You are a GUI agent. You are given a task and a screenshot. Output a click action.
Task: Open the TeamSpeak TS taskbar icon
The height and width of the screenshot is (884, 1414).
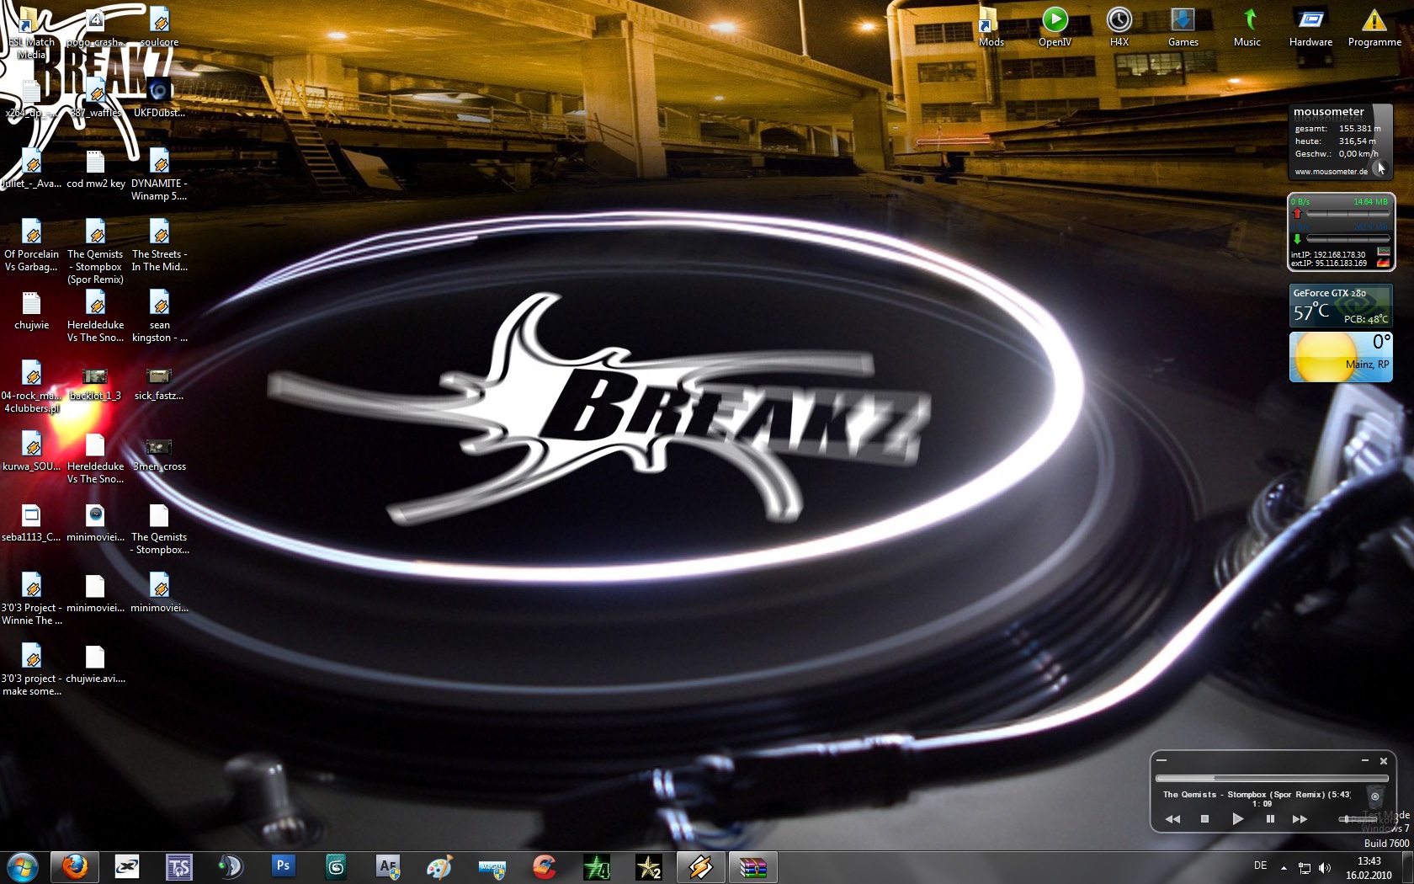(x=179, y=866)
